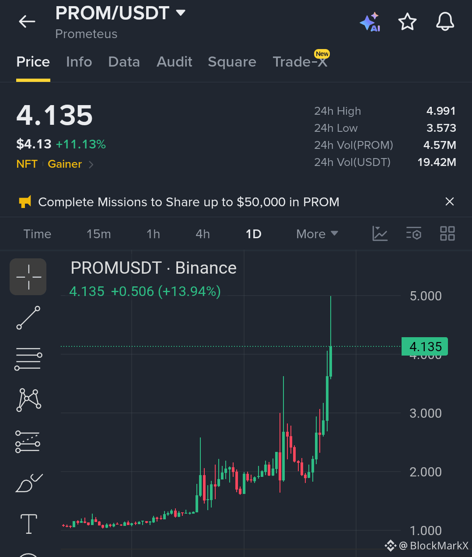Add PROM/USDT to favorites with star

pyautogui.click(x=407, y=21)
